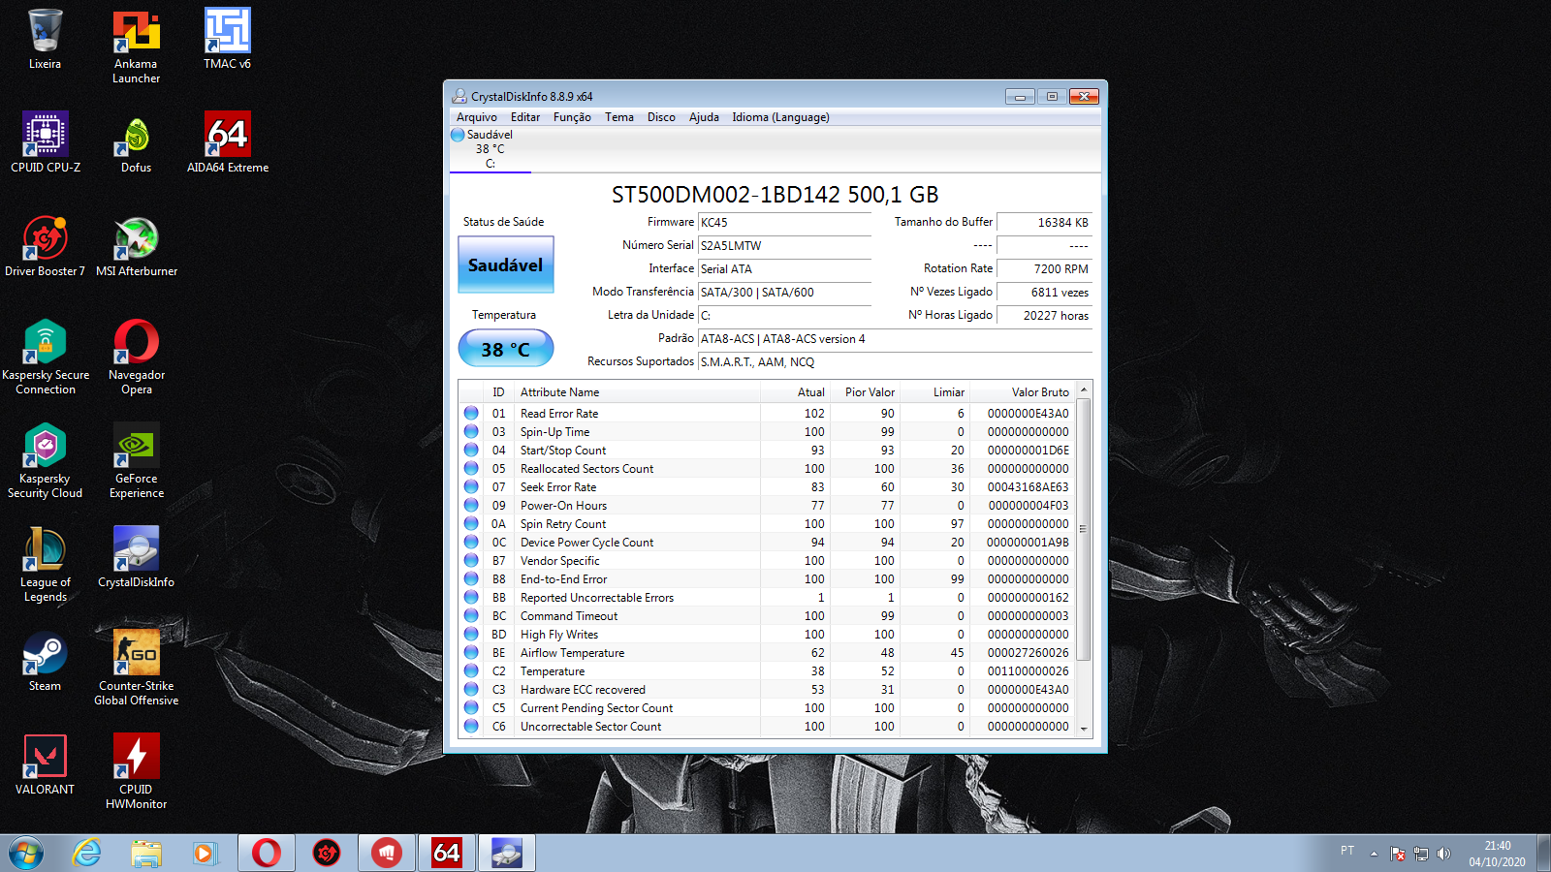Click the Número Serial S2A5LMTW field
The width and height of the screenshot is (1551, 872).
(784, 246)
